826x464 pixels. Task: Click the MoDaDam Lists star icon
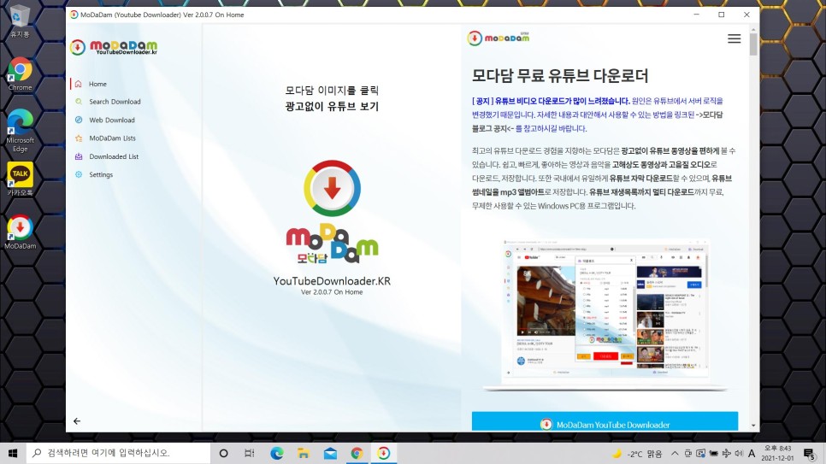(79, 138)
